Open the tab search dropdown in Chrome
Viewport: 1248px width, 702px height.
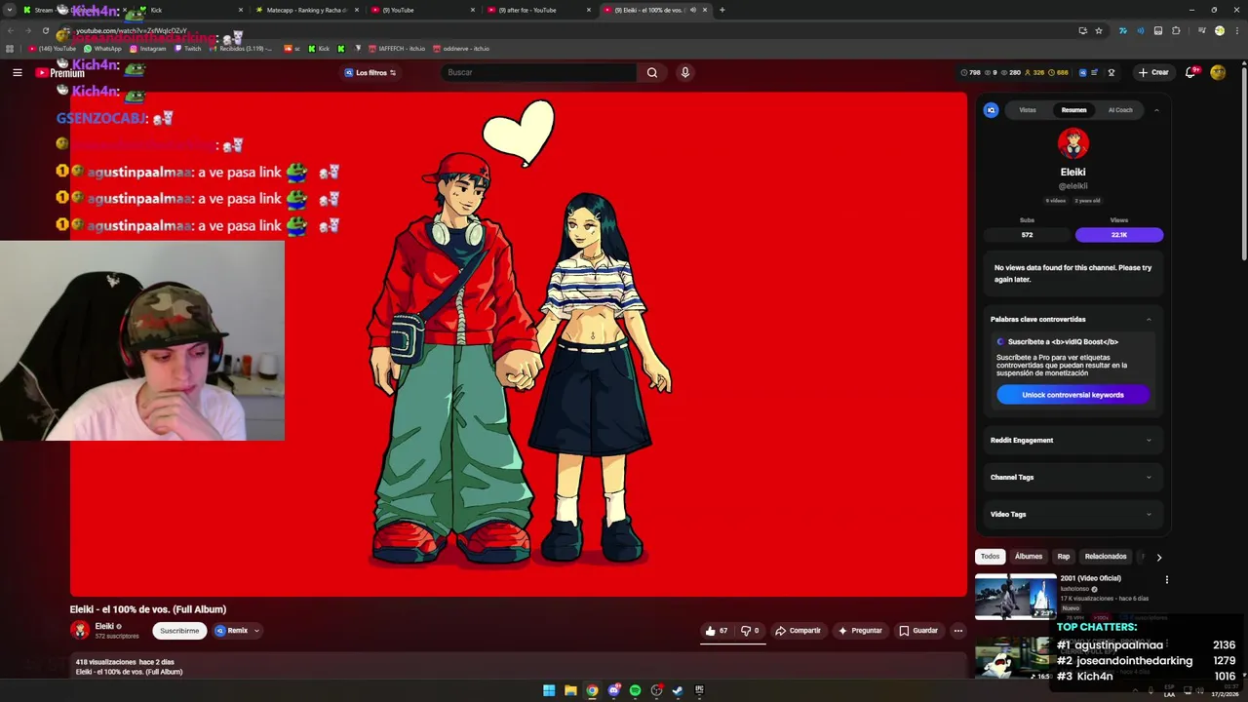pos(9,10)
